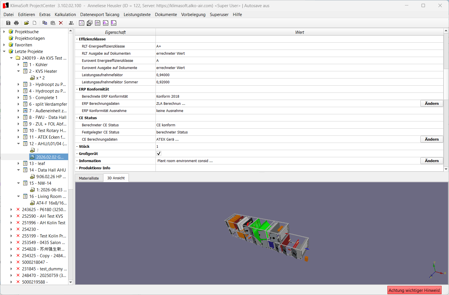Expand the 5000218047 project node

[11, 262]
